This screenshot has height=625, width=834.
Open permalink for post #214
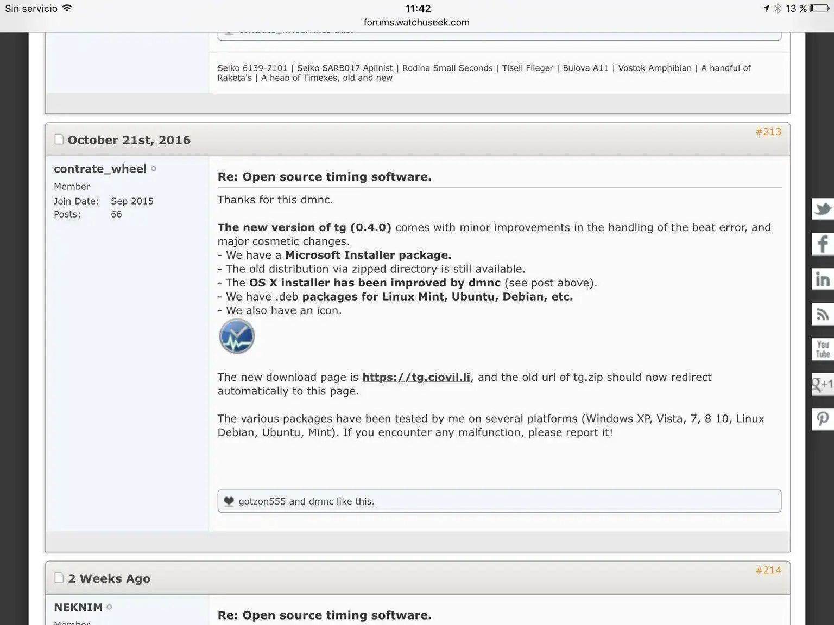(x=768, y=570)
